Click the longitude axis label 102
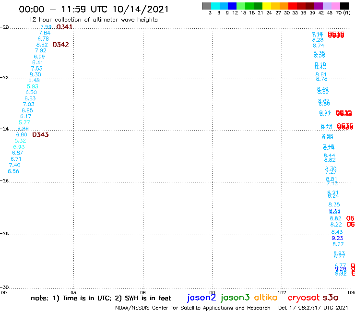355x312 pixels. click(282, 292)
